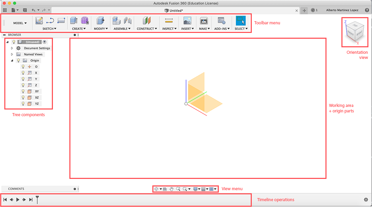Viewport: 372px width, 207px height.
Task: Collapse the Origin folder node
Action: click(x=12, y=60)
